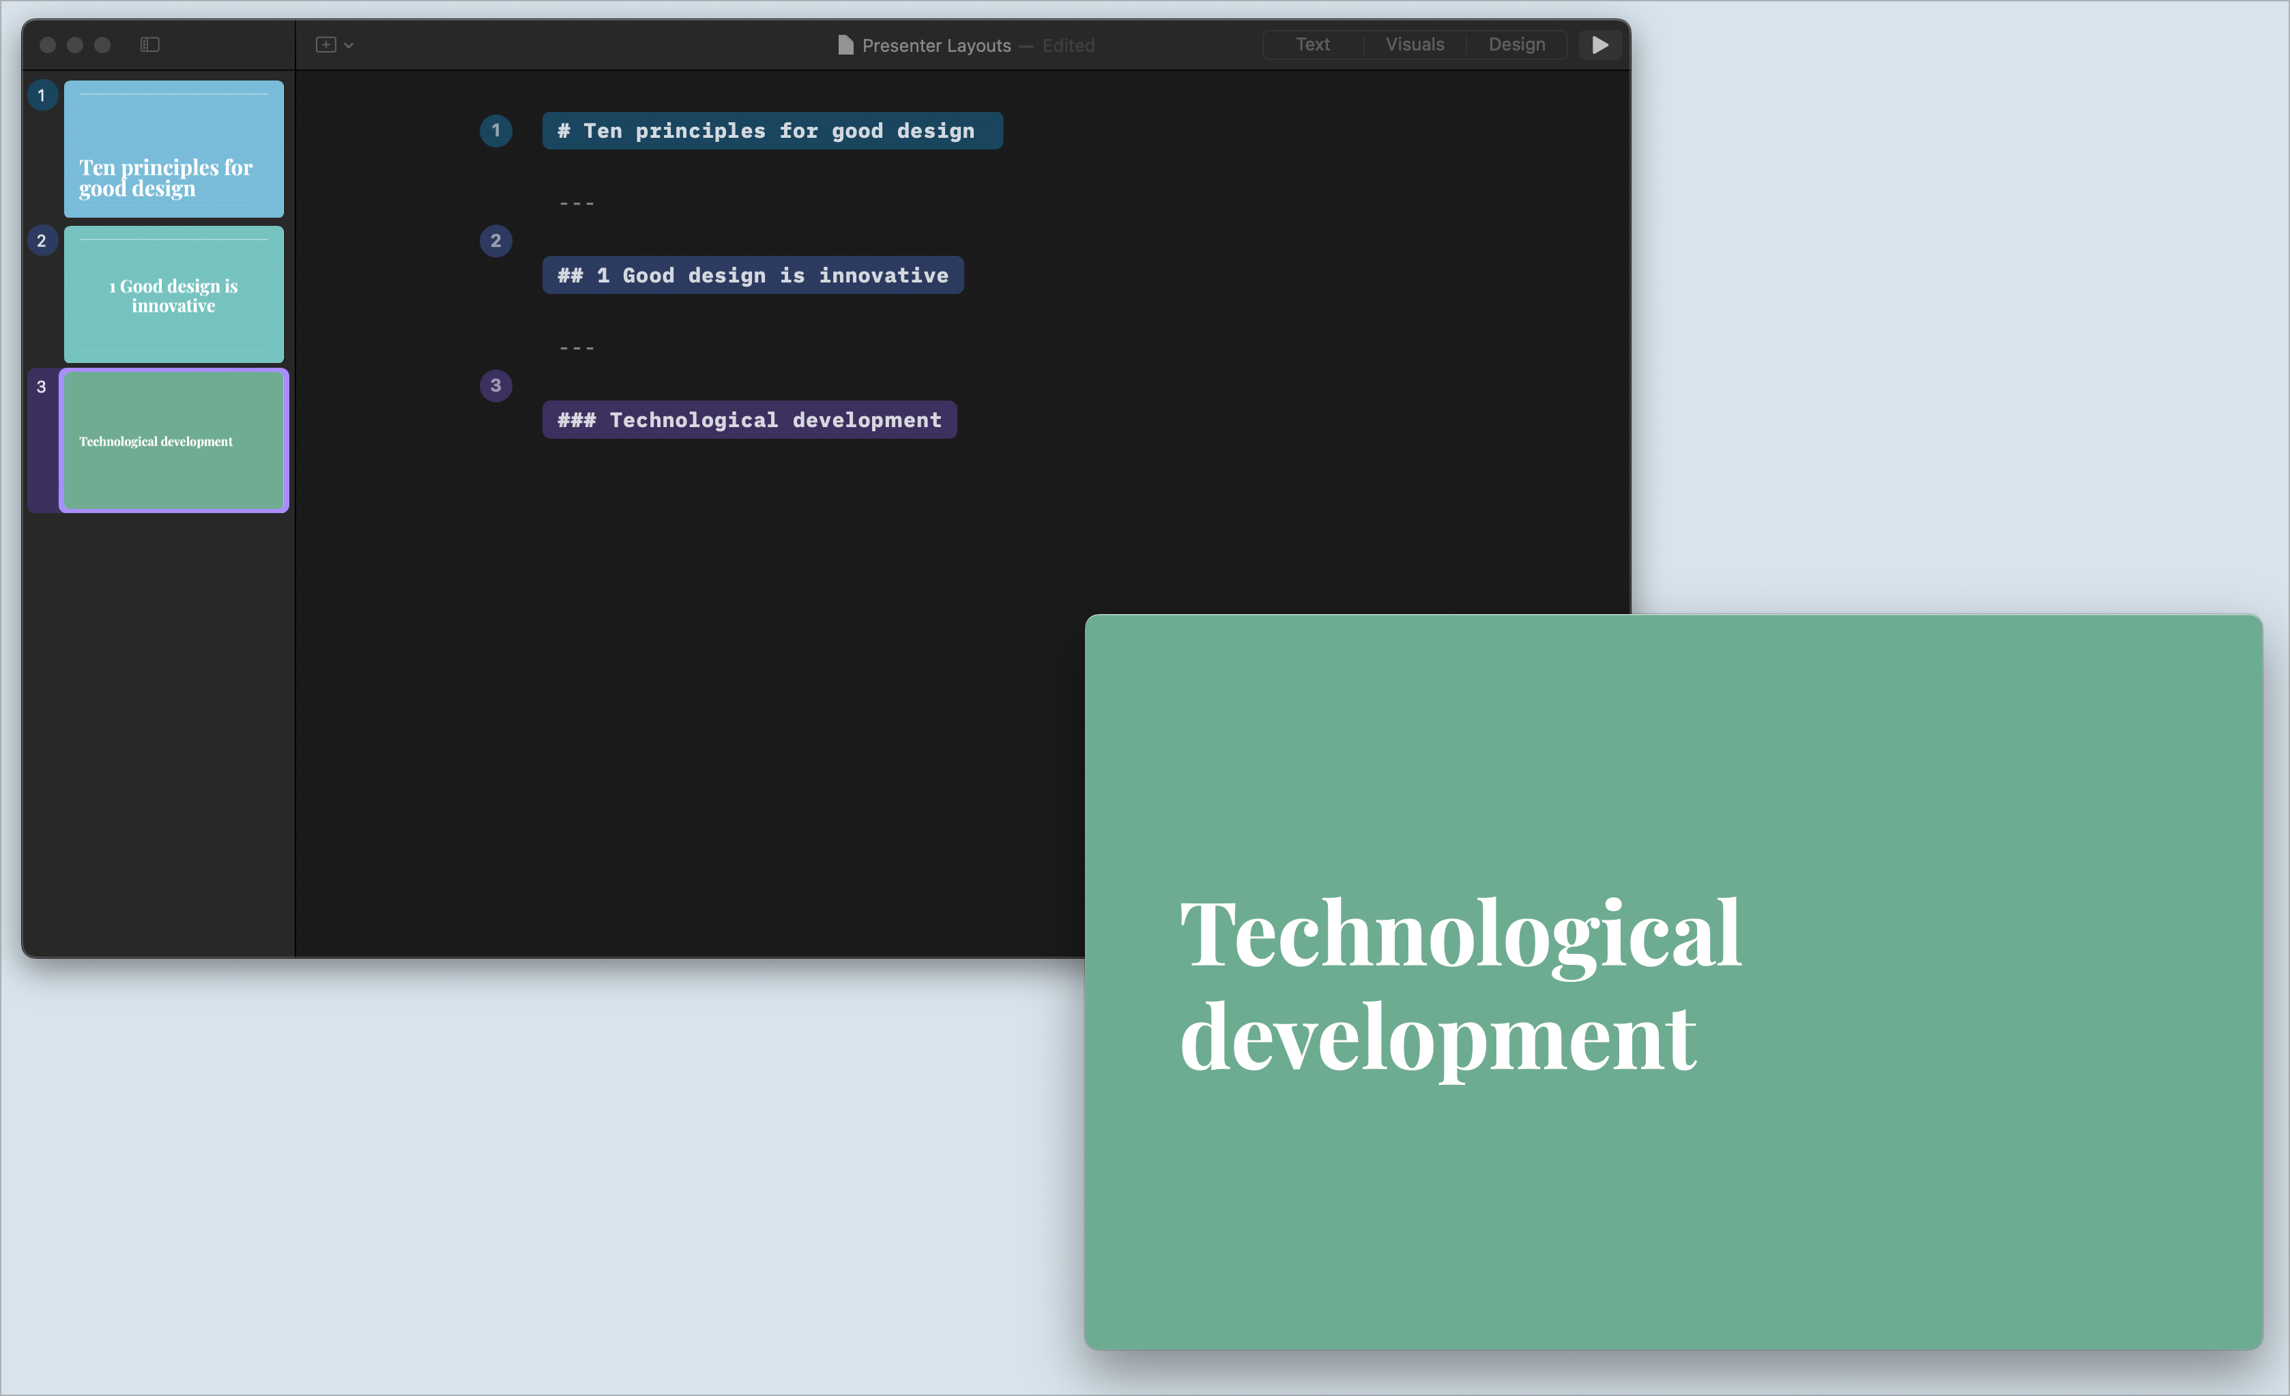2290x1396 pixels.
Task: Click the Edited status label in title bar
Action: [1068, 46]
